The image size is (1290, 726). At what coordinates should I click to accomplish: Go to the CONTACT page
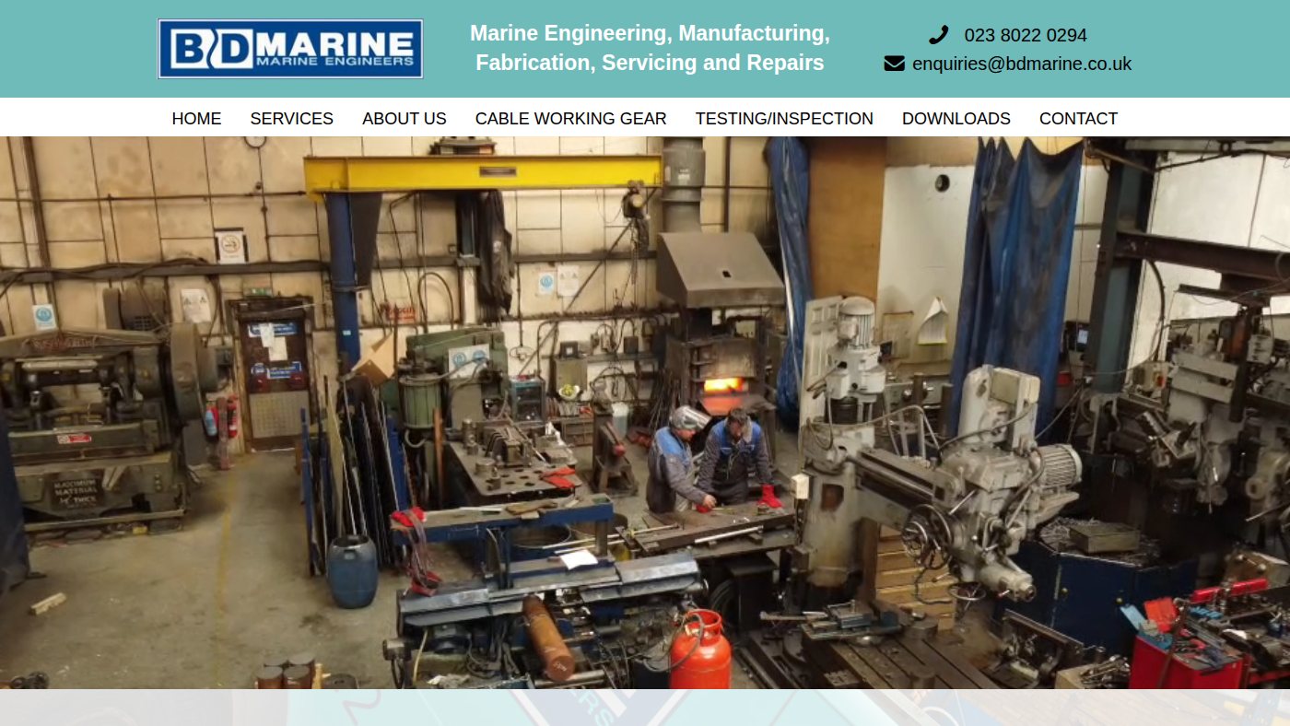point(1078,119)
